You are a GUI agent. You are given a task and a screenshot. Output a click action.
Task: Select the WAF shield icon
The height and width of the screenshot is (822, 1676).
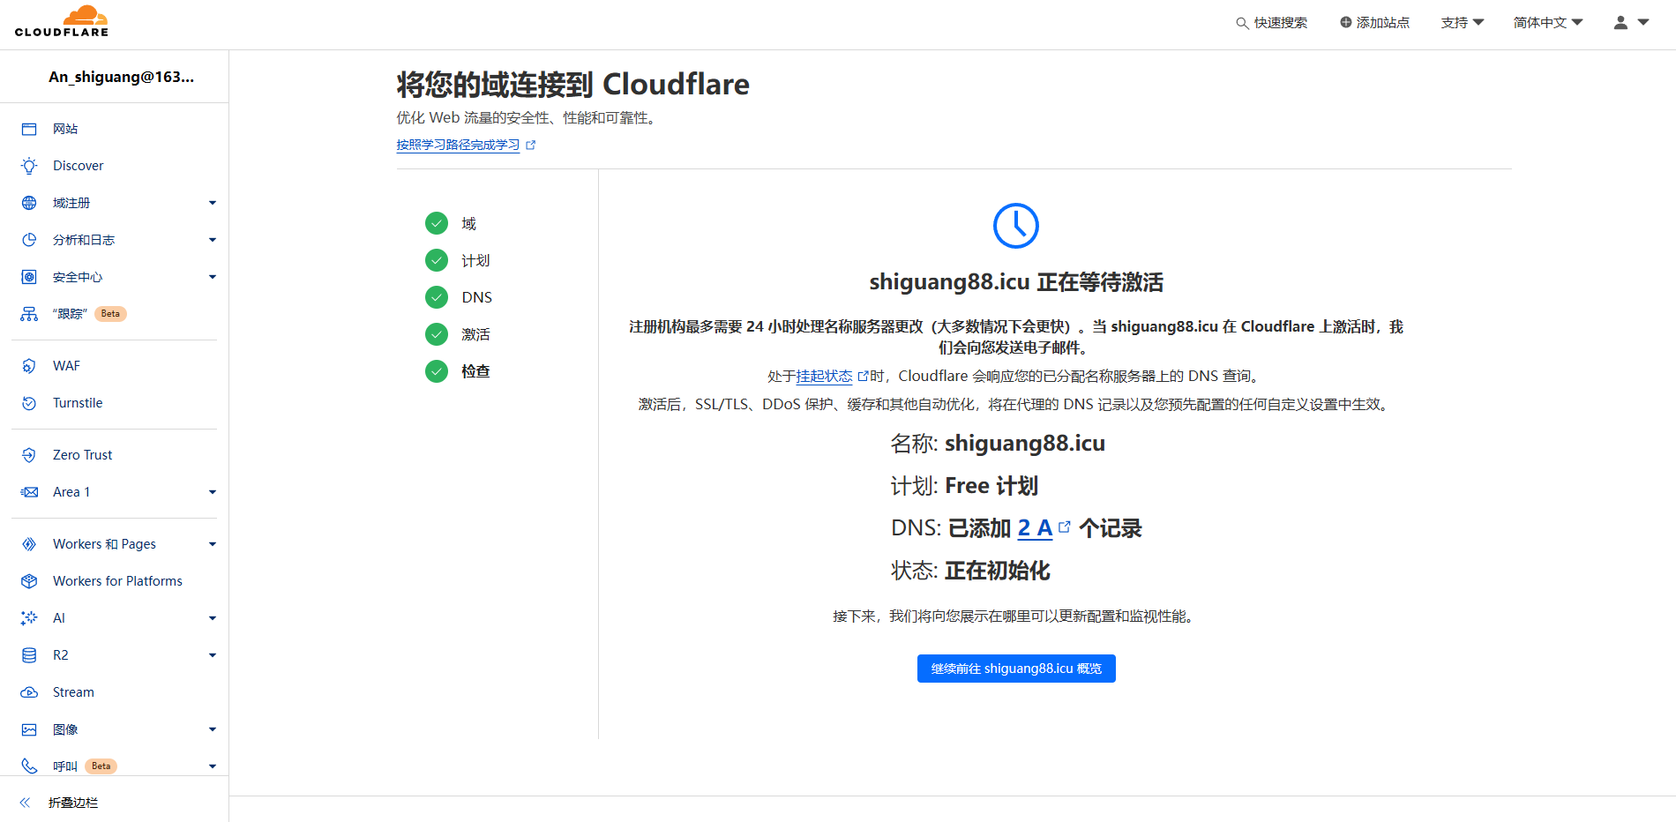(x=29, y=366)
